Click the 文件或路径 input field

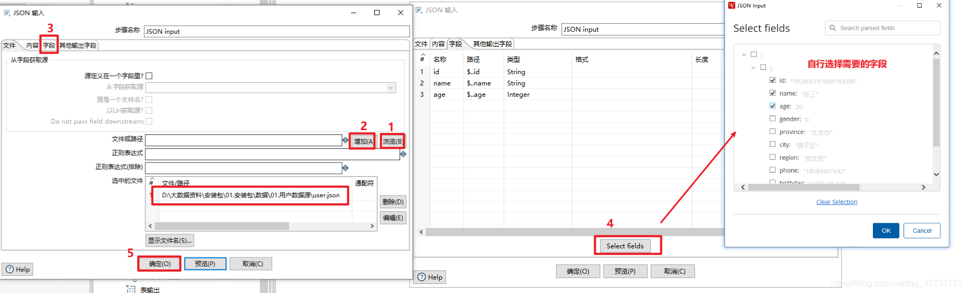pos(244,140)
